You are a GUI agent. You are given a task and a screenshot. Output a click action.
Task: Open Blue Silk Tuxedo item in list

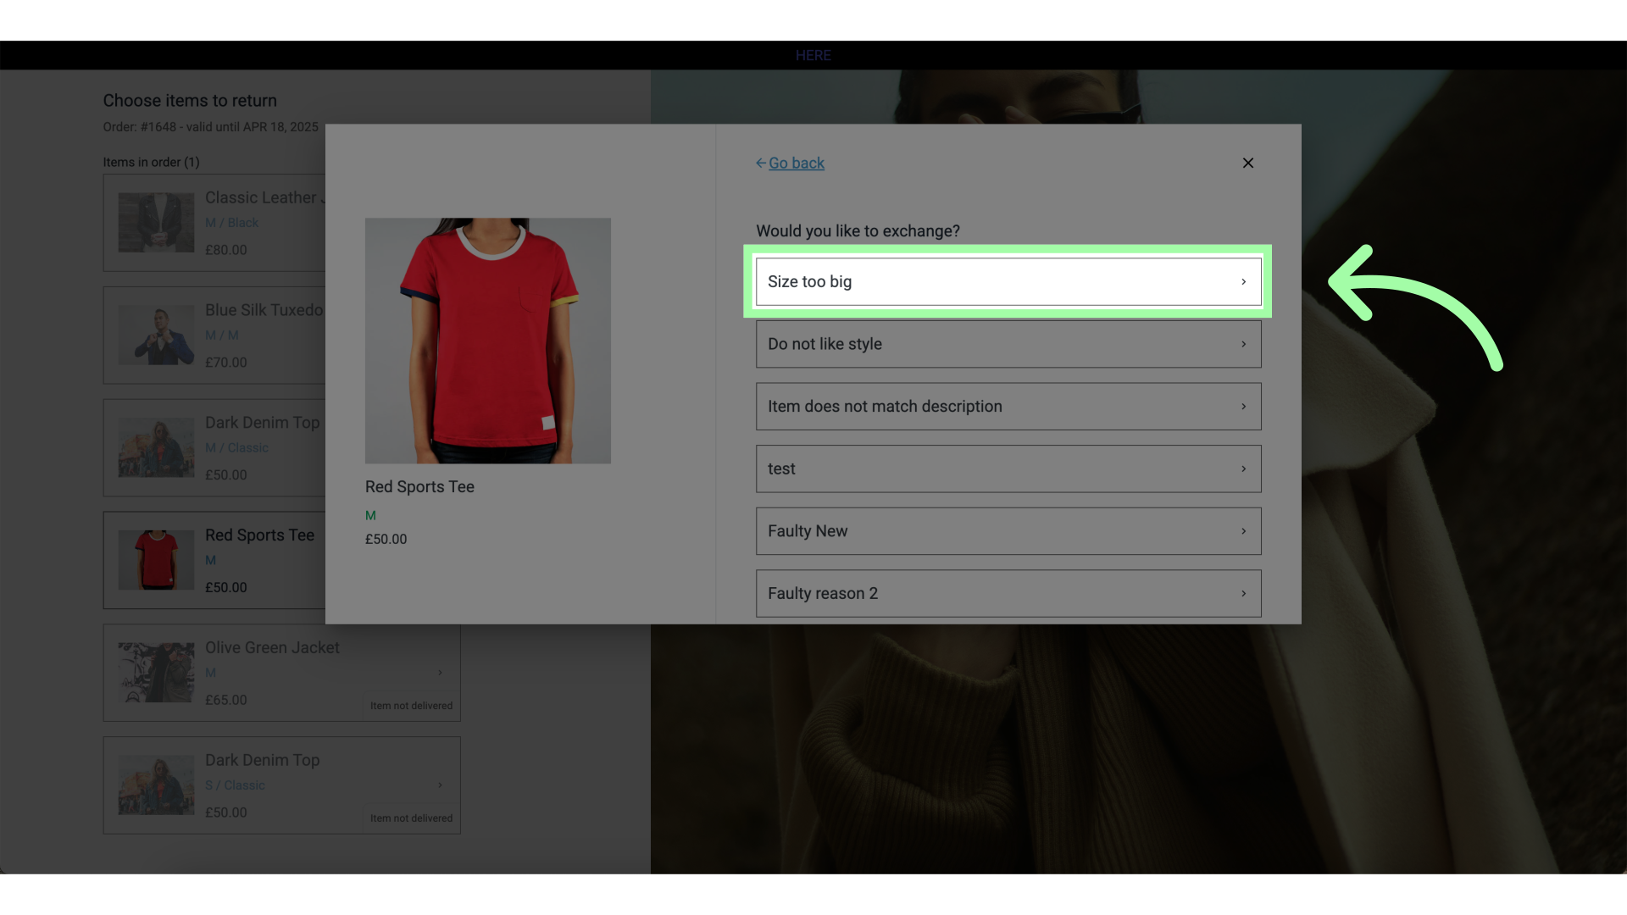(x=214, y=335)
